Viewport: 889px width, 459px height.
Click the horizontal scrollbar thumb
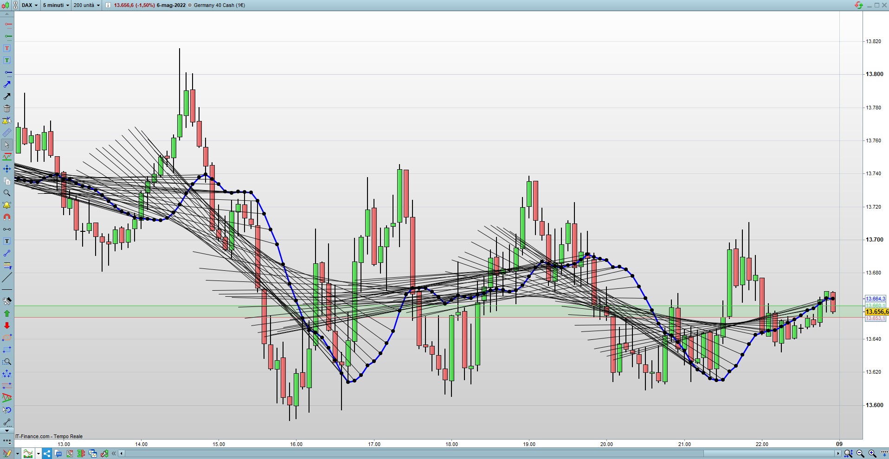769,453
